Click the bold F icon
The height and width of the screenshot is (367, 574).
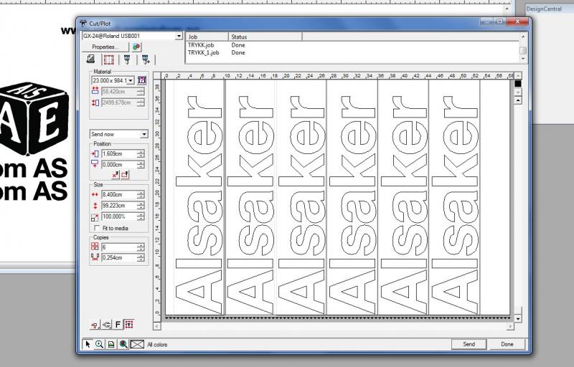pyautogui.click(x=118, y=324)
